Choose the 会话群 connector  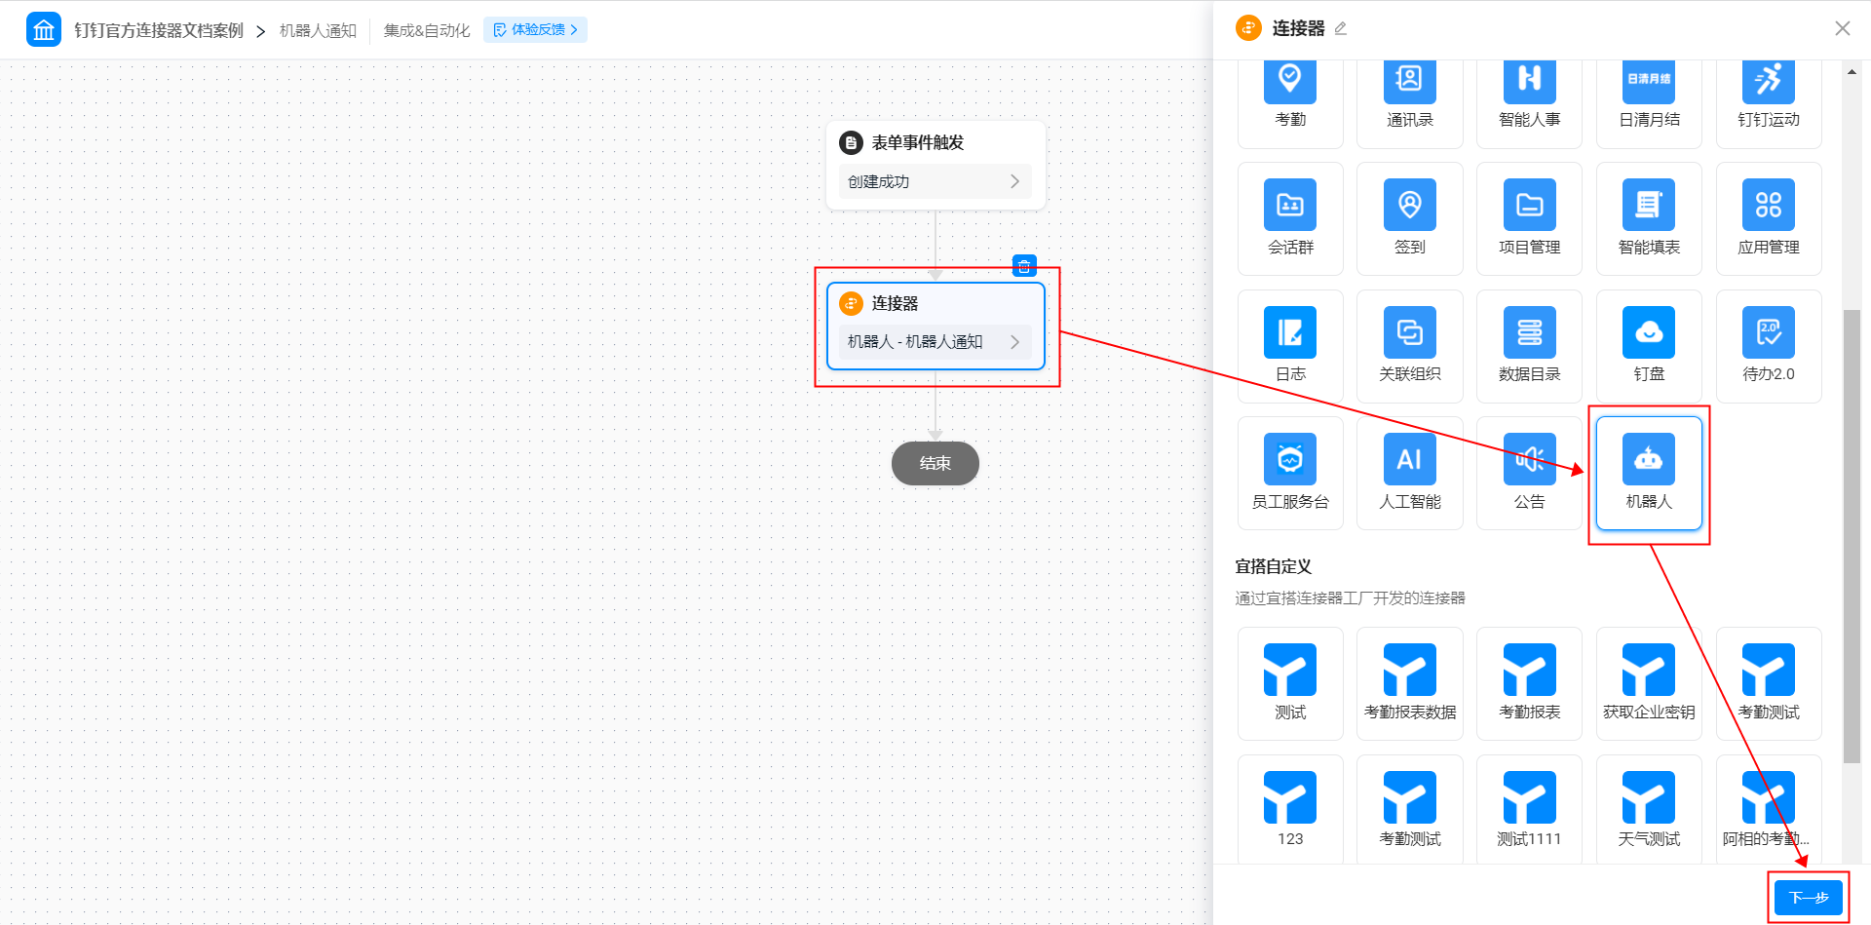[1290, 219]
